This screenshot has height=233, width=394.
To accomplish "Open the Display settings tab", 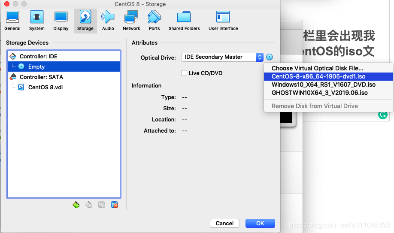I will click(x=61, y=21).
